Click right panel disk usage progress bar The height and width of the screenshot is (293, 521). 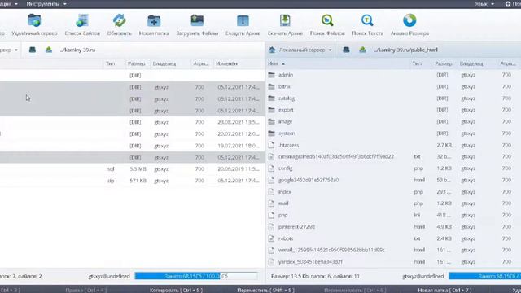(x=485, y=276)
